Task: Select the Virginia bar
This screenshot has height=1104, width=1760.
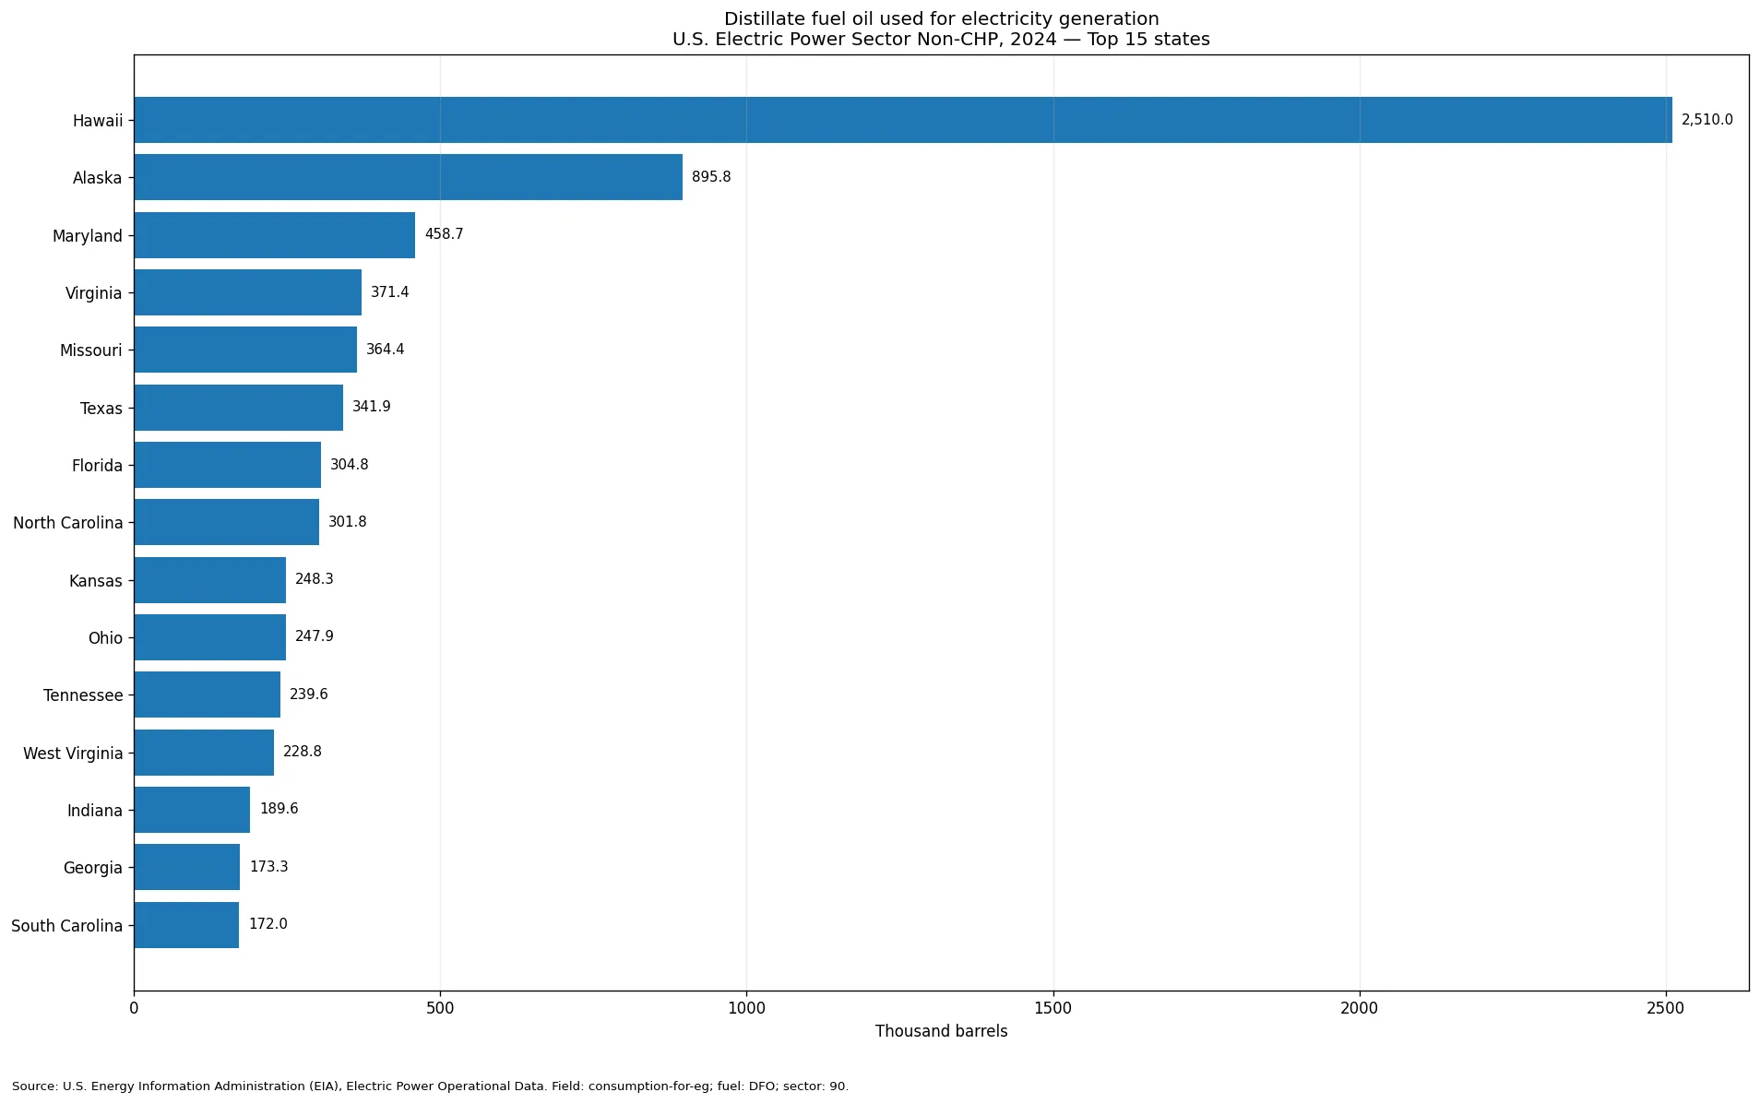Action: click(x=248, y=292)
